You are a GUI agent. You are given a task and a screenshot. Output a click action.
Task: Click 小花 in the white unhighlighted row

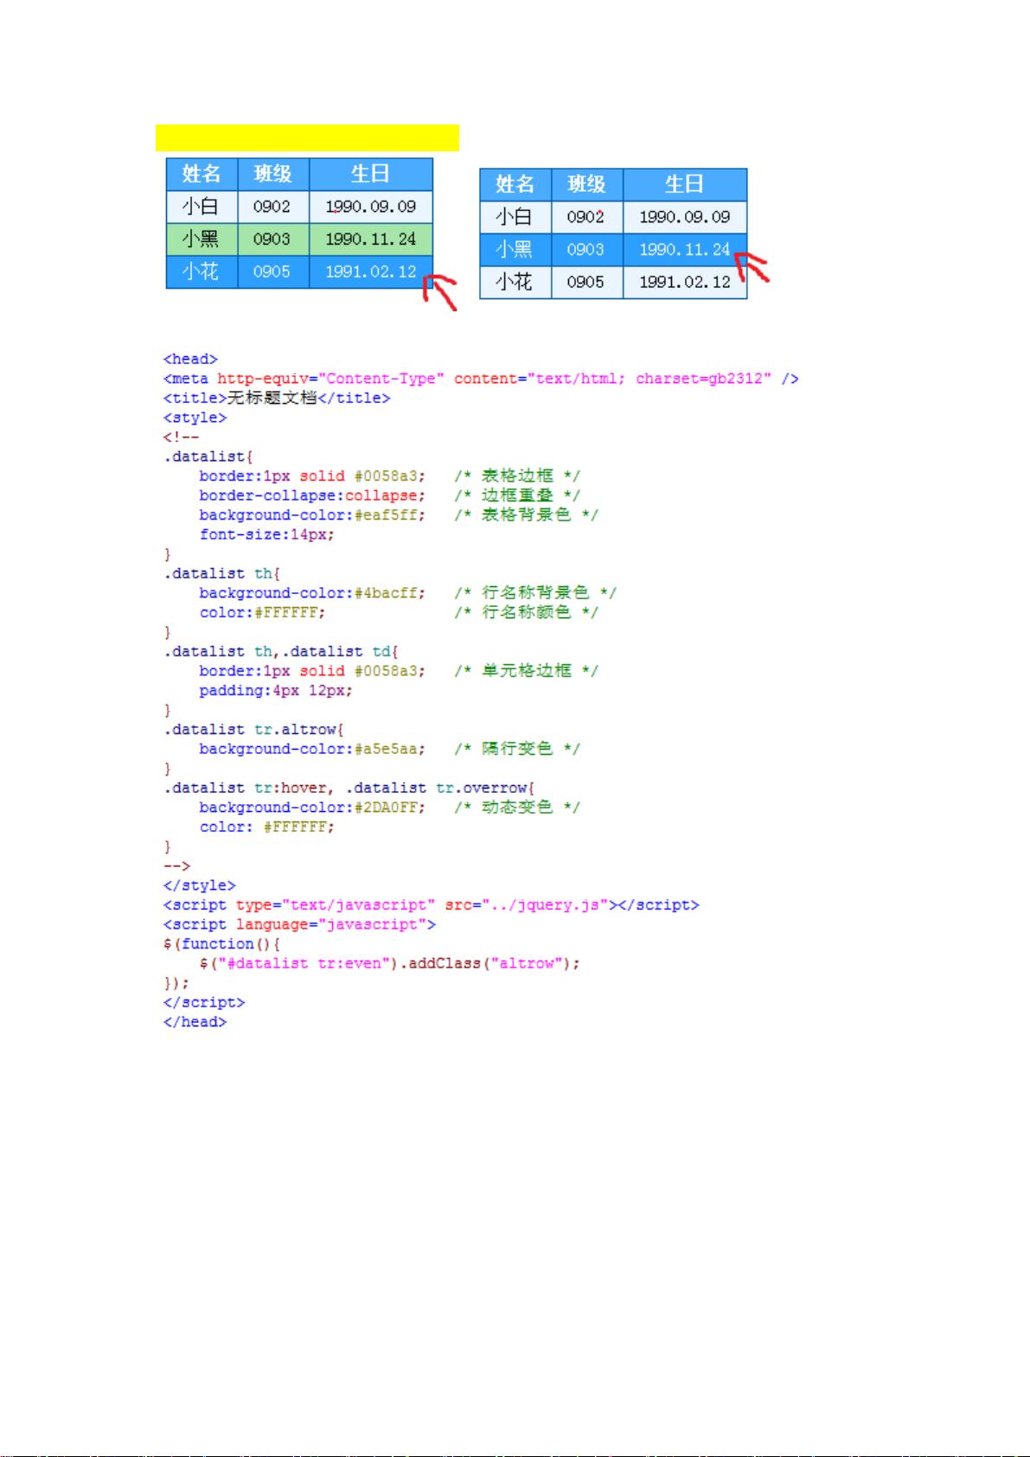(x=515, y=282)
